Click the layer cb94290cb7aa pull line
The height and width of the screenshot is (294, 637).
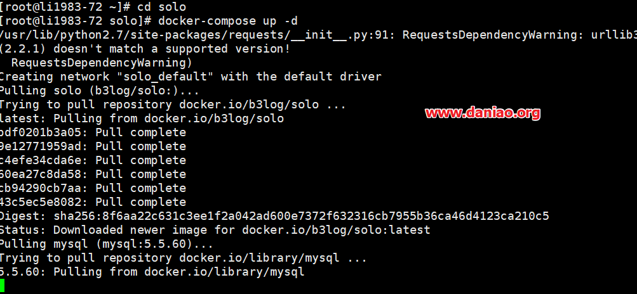click(x=93, y=188)
